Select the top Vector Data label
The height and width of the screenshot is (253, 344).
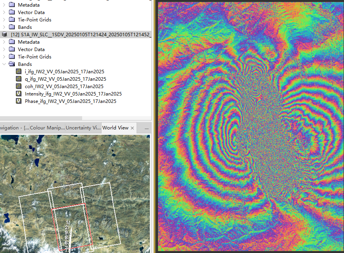tap(31, 12)
